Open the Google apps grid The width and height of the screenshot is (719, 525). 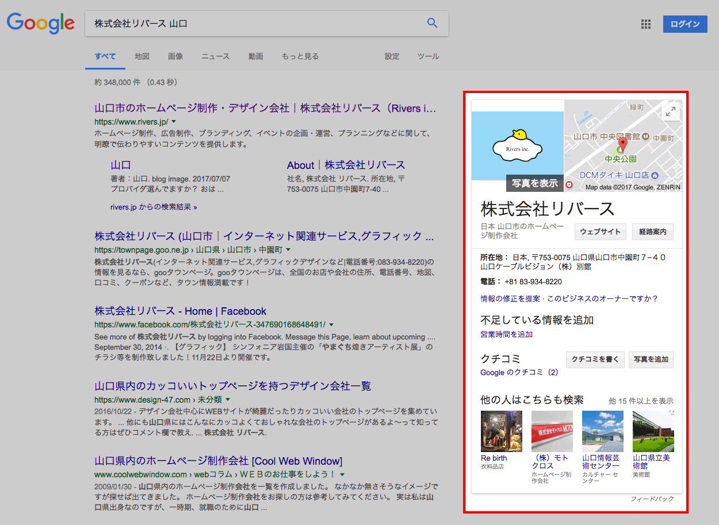click(646, 24)
